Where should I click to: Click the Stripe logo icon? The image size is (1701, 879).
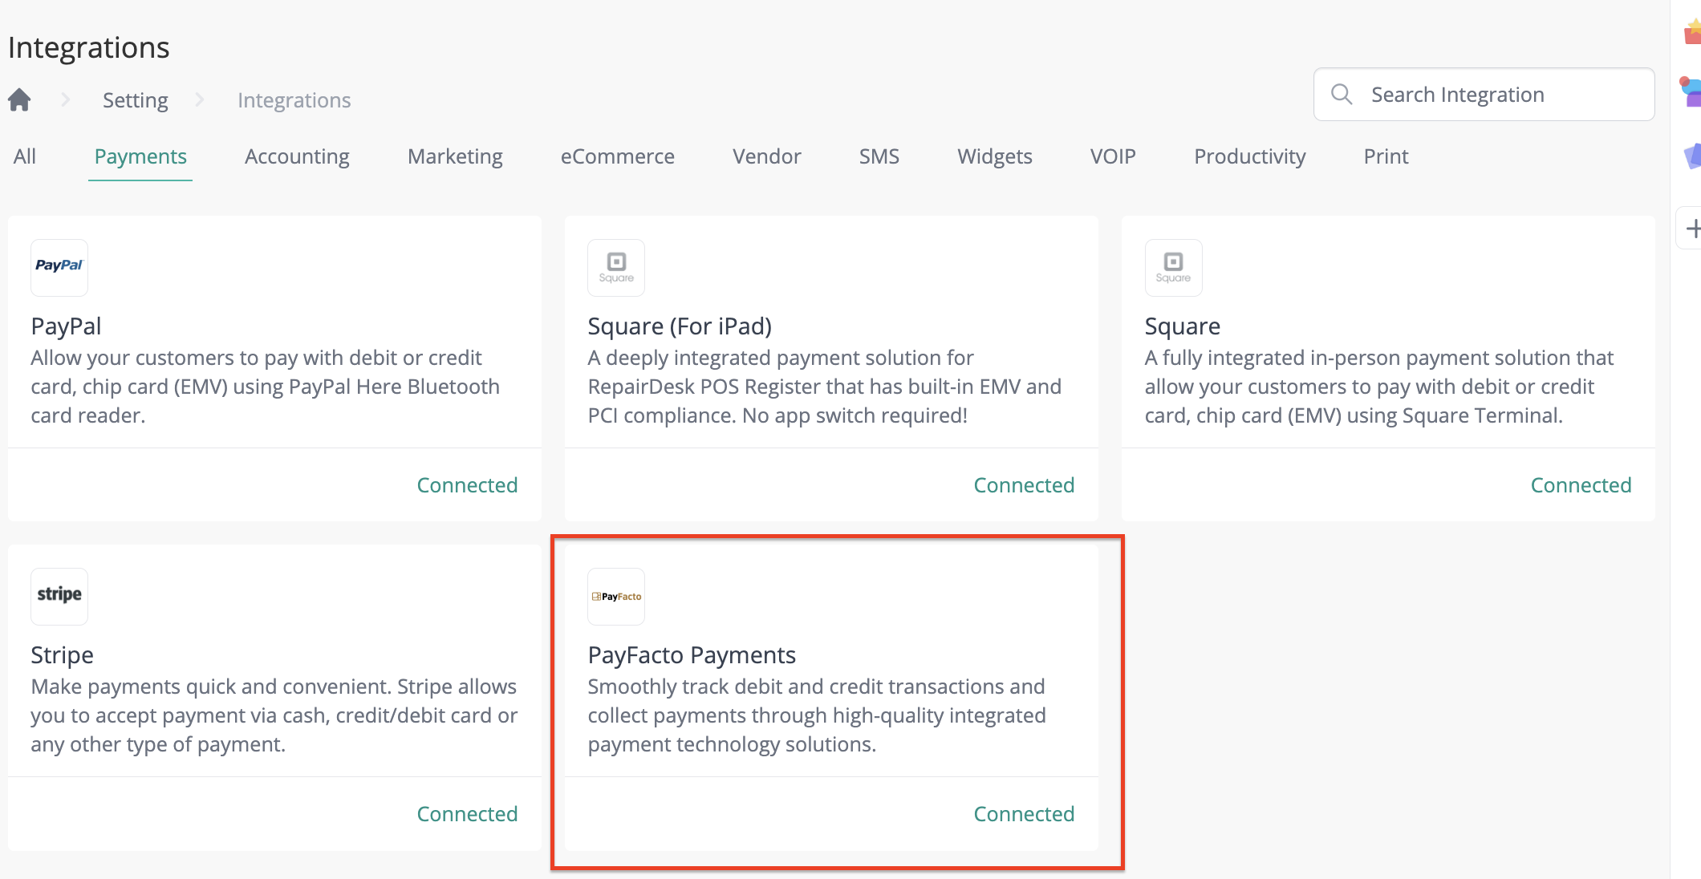pos(59,596)
